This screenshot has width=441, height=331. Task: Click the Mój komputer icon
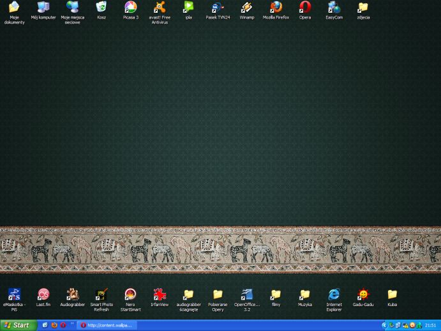[x=43, y=8]
